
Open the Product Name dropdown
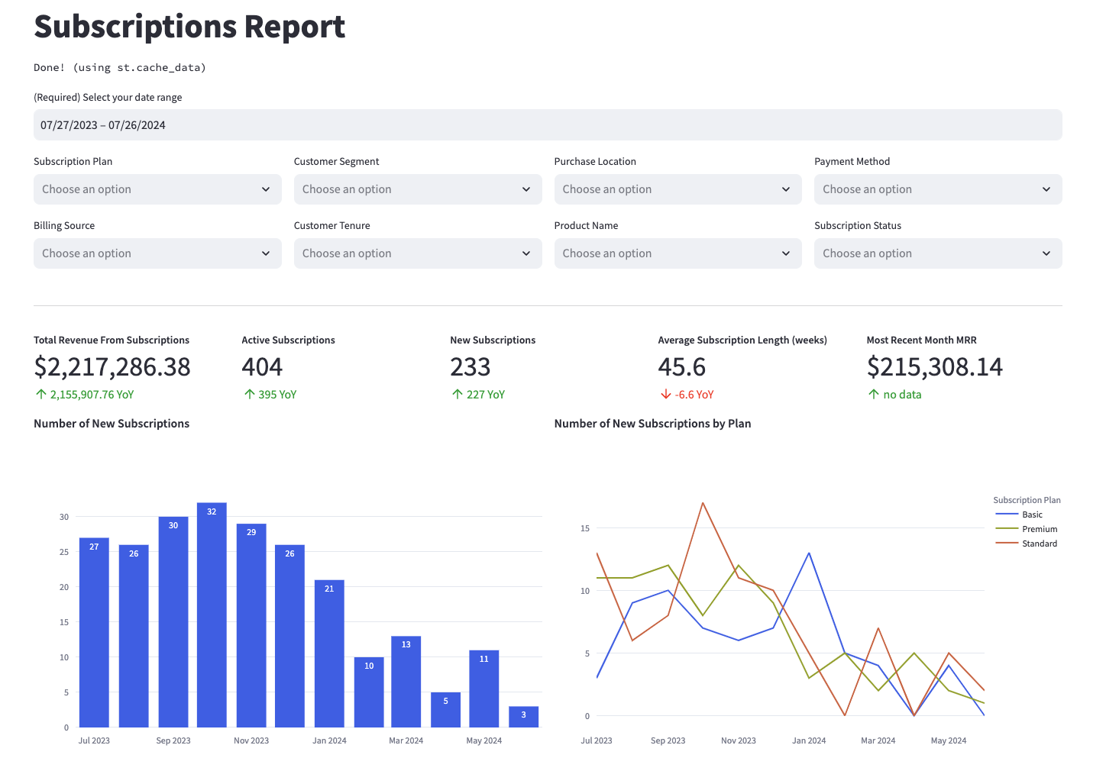(678, 253)
